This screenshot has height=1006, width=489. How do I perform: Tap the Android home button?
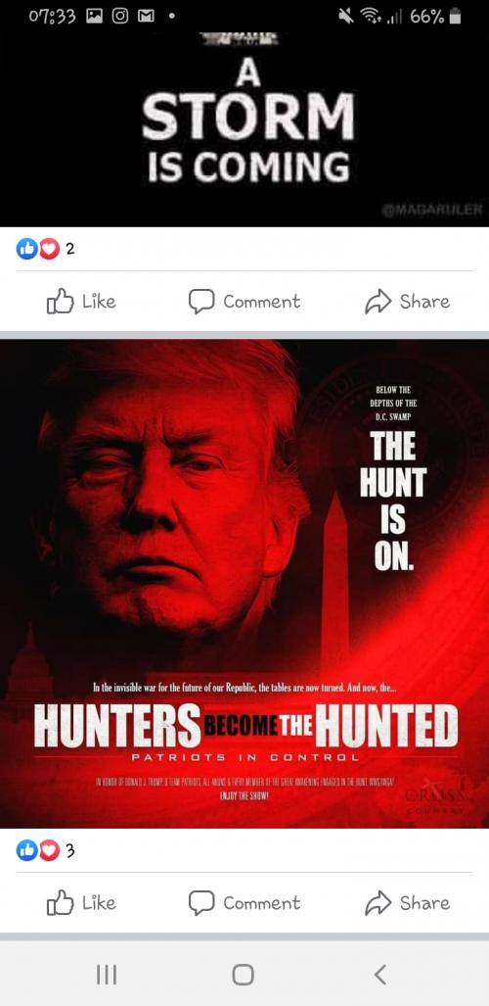pyautogui.click(x=243, y=975)
